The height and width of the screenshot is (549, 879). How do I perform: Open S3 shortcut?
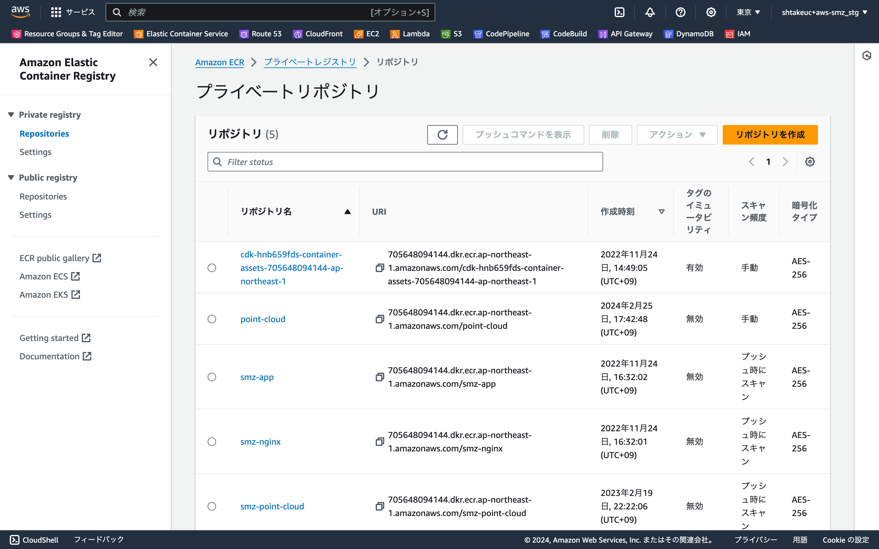pos(451,34)
